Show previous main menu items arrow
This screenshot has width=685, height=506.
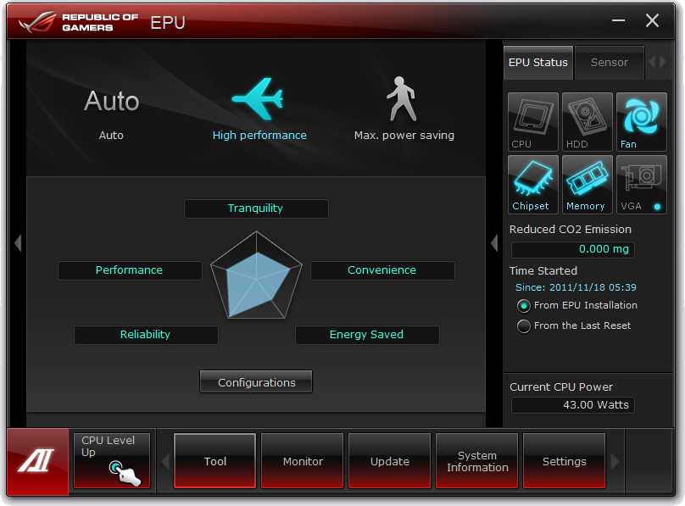tap(165, 461)
